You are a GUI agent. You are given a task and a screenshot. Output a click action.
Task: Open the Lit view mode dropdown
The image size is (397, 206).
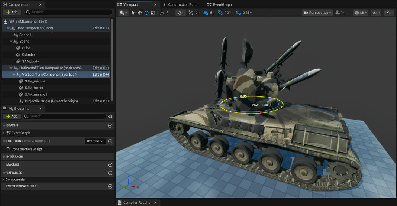361,13
